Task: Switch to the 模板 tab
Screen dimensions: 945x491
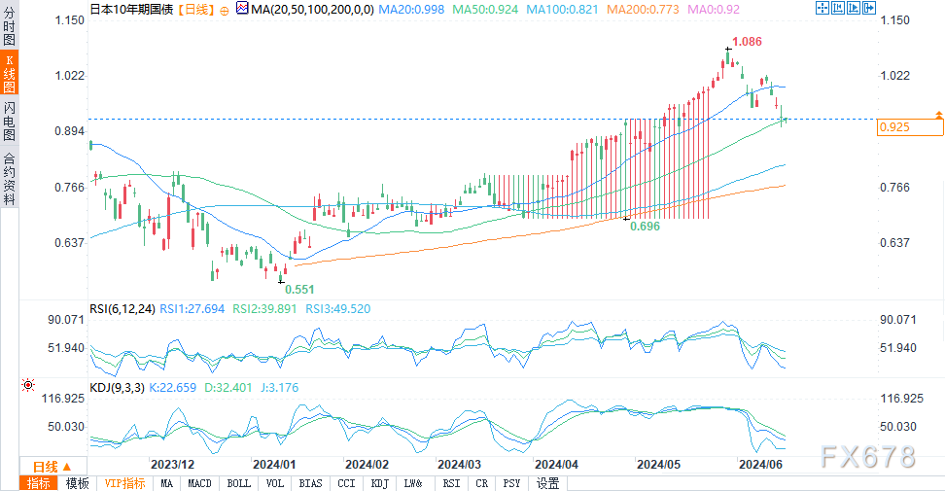Action: (77, 483)
